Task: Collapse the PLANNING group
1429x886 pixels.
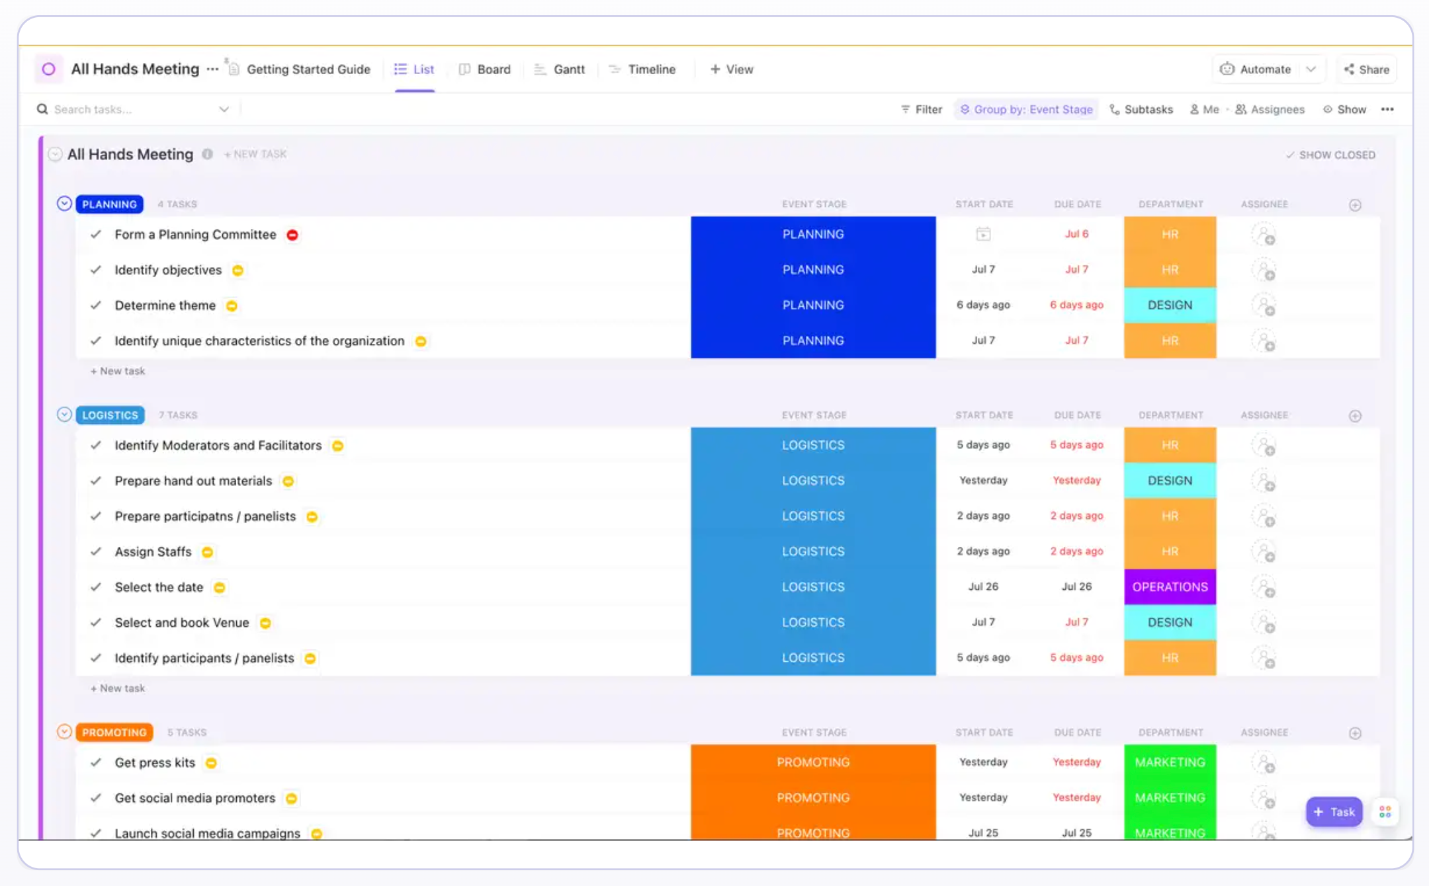Action: point(64,203)
